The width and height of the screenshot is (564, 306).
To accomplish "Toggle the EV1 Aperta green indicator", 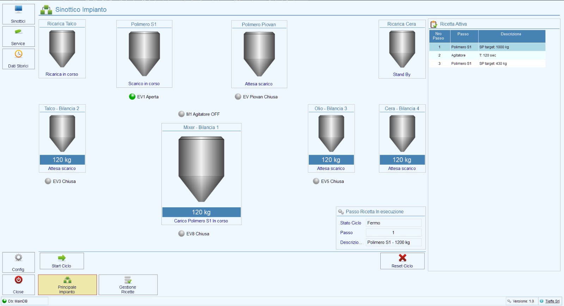I will point(132,97).
